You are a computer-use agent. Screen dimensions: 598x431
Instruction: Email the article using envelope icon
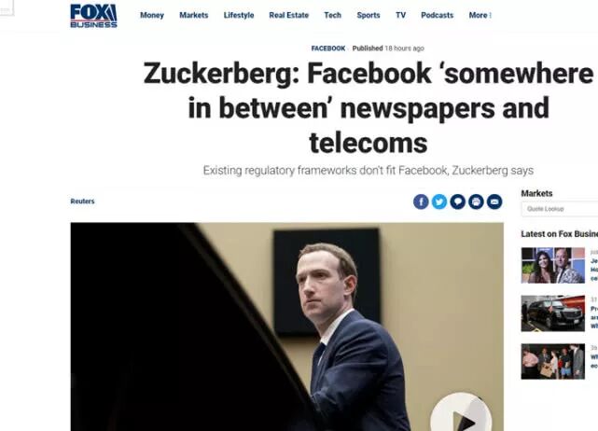point(494,202)
